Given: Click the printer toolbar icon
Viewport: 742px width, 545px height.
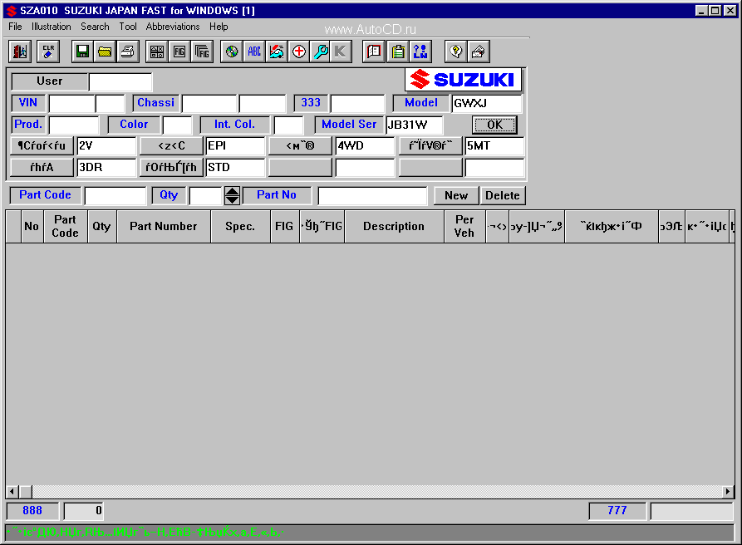Looking at the screenshot, I should tap(127, 52).
